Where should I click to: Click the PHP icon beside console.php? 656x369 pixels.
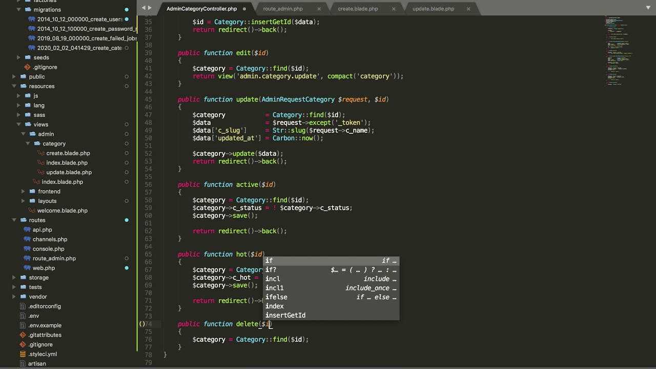(x=28, y=249)
